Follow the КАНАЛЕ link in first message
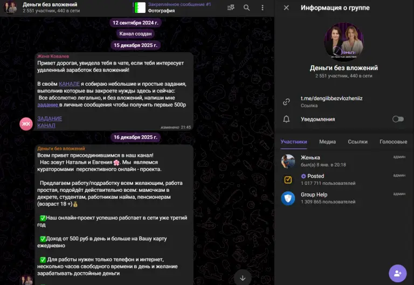 tap(69, 84)
